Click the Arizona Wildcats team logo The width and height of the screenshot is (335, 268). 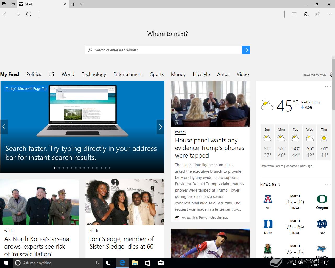(x=268, y=199)
